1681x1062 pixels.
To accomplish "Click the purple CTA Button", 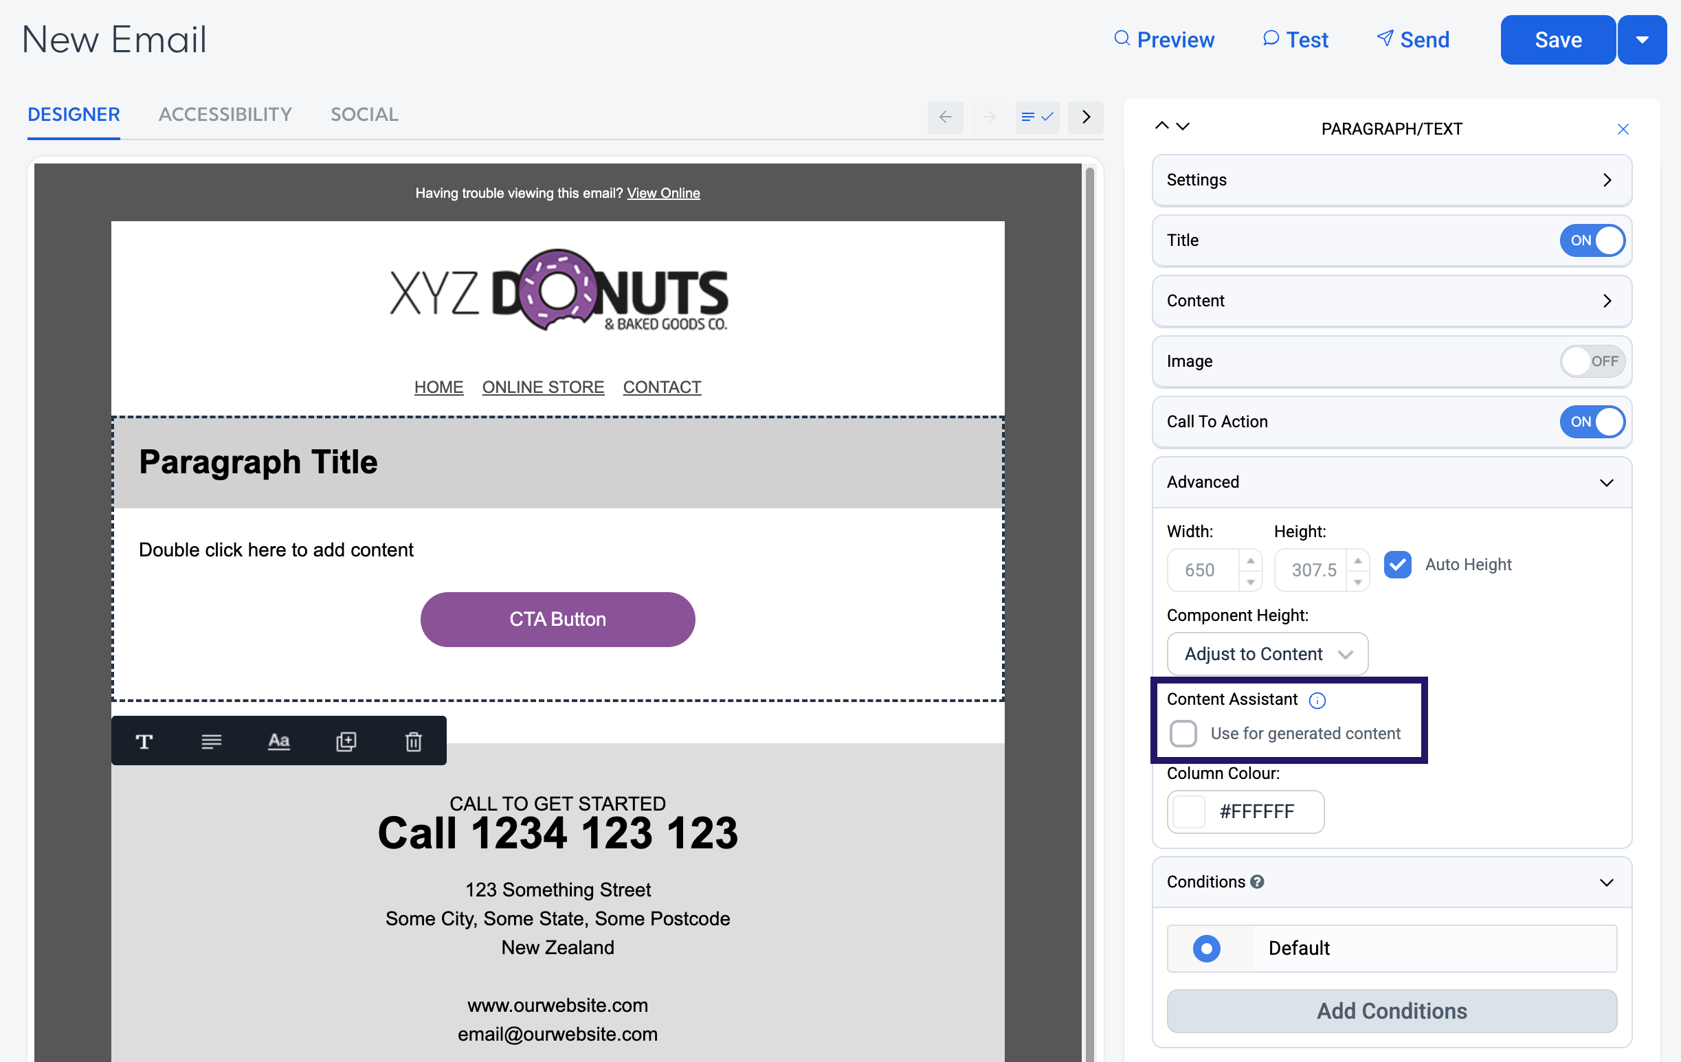I will tap(557, 620).
